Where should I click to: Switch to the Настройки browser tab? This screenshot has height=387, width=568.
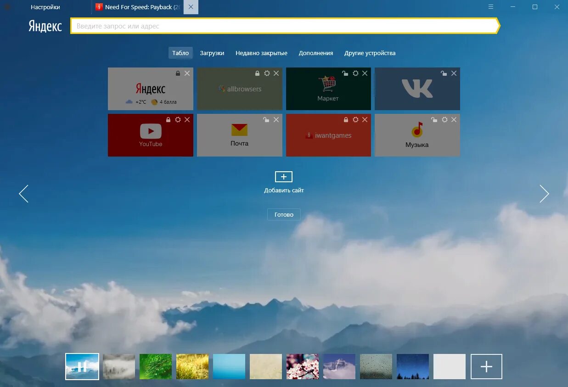pyautogui.click(x=45, y=7)
